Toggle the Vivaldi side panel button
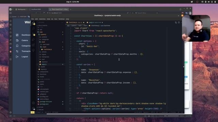This screenshot has width=218, height=122. coord(11,13)
